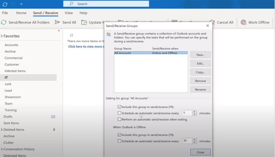Click the 'Click here to view more' link
This screenshot has height=157, width=275.
(86, 46)
